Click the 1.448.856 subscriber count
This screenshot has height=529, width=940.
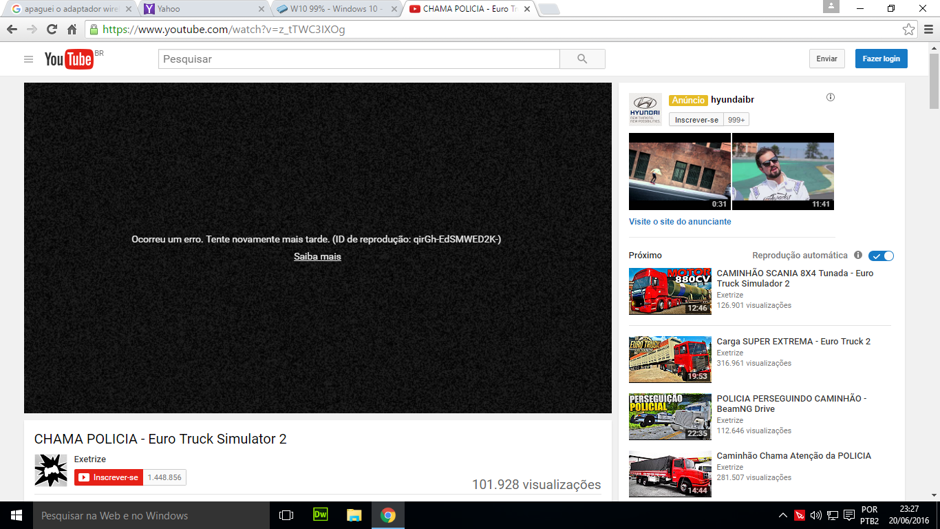(164, 477)
